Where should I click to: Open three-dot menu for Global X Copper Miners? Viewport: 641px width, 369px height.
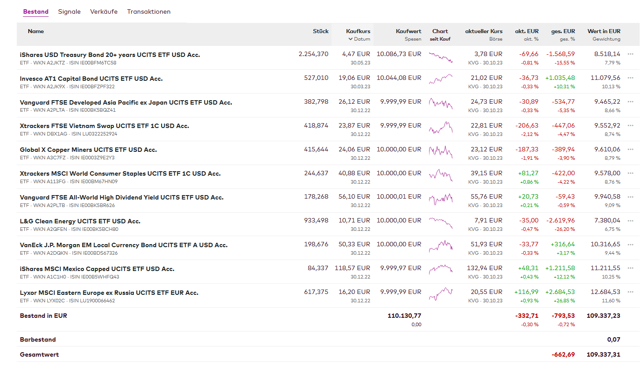click(x=630, y=149)
